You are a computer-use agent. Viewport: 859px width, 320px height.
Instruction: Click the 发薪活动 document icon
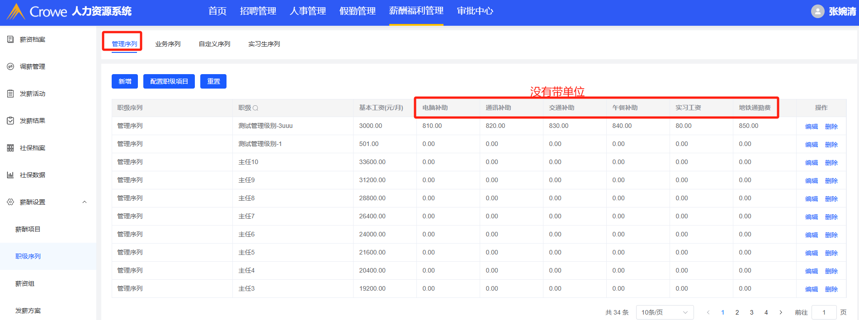pyautogui.click(x=10, y=94)
